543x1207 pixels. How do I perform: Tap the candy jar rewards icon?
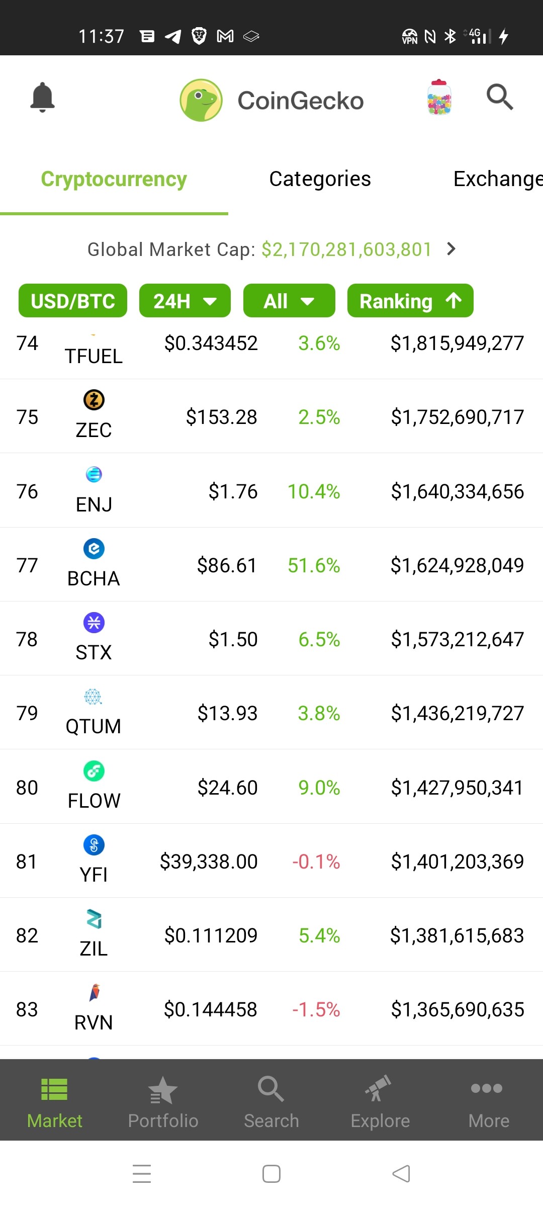[x=439, y=97]
